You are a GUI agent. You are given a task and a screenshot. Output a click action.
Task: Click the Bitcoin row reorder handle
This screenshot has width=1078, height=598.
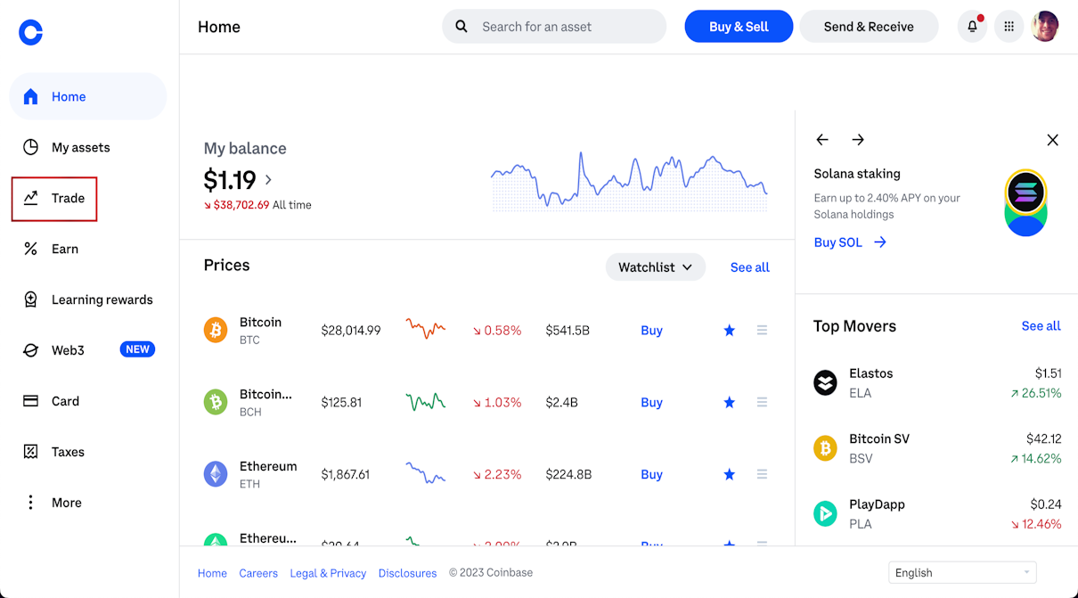click(762, 331)
